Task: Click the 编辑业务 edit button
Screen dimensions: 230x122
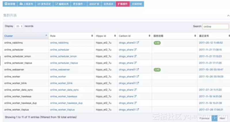Action: click(x=62, y=4)
